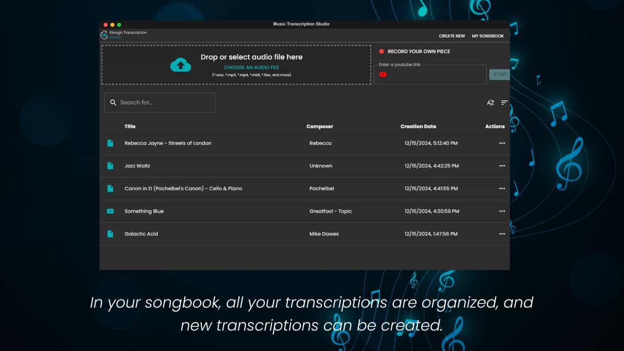Click the cloud upload icon
Screen dimensions: 624x351
tap(180, 64)
